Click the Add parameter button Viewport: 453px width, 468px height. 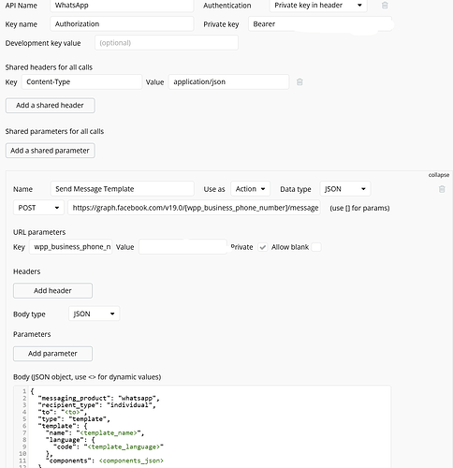52,354
